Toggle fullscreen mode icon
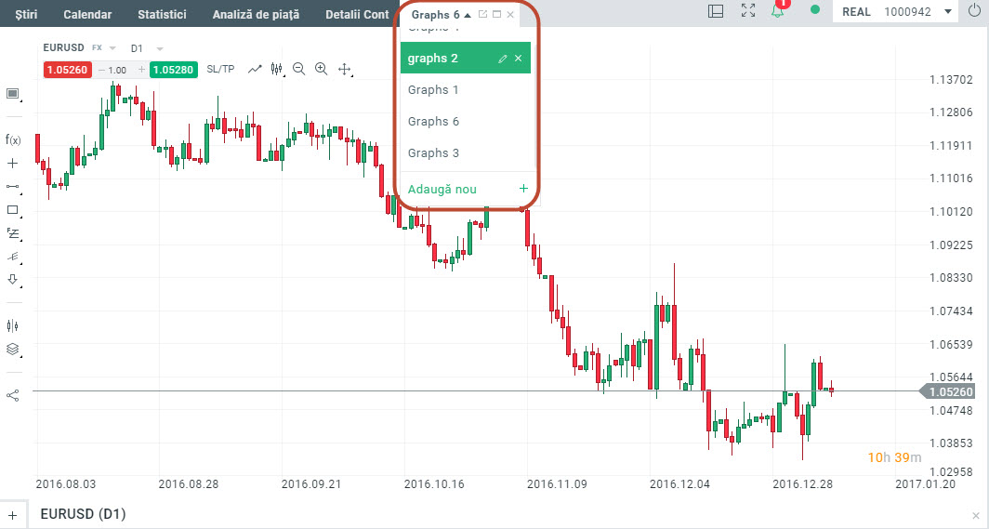This screenshot has height=529, width=989. tap(748, 11)
